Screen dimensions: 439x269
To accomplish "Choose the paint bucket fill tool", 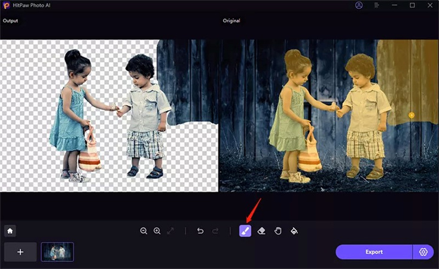I will coord(294,231).
